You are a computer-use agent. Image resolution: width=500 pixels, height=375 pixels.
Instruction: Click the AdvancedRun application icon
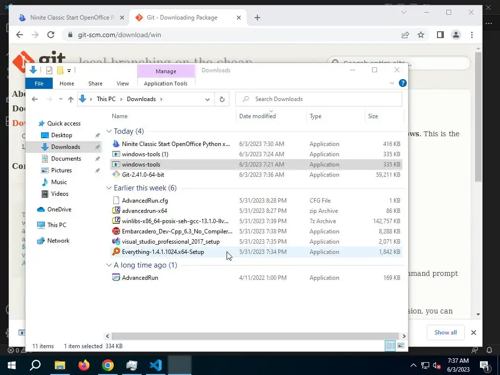point(116,277)
